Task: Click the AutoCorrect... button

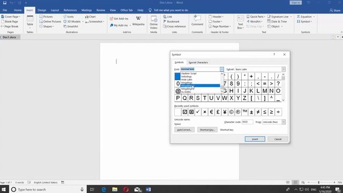Action: pos(184,130)
